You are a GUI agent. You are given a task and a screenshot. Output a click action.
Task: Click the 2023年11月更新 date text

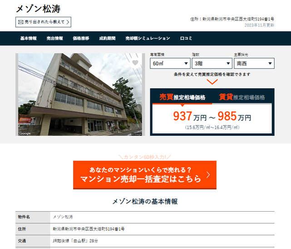259,25
